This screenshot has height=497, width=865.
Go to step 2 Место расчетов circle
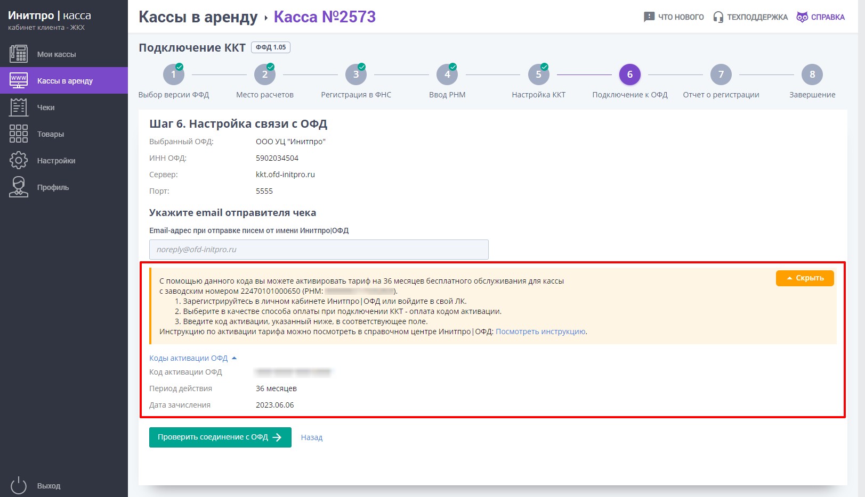(x=265, y=74)
